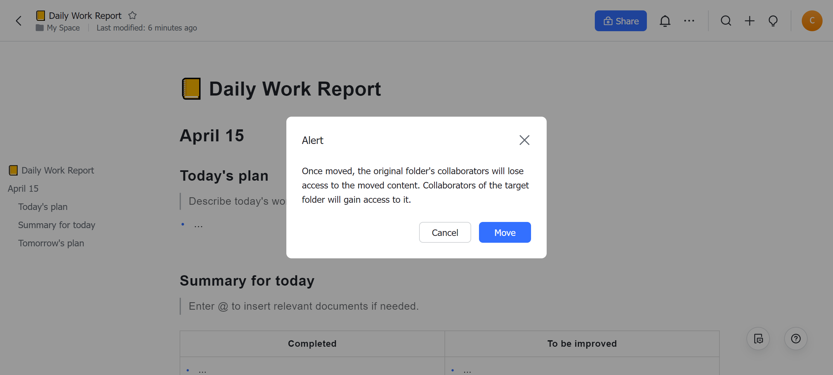This screenshot has width=833, height=375.
Task: Select Summary for today sidebar item
Action: pos(57,224)
